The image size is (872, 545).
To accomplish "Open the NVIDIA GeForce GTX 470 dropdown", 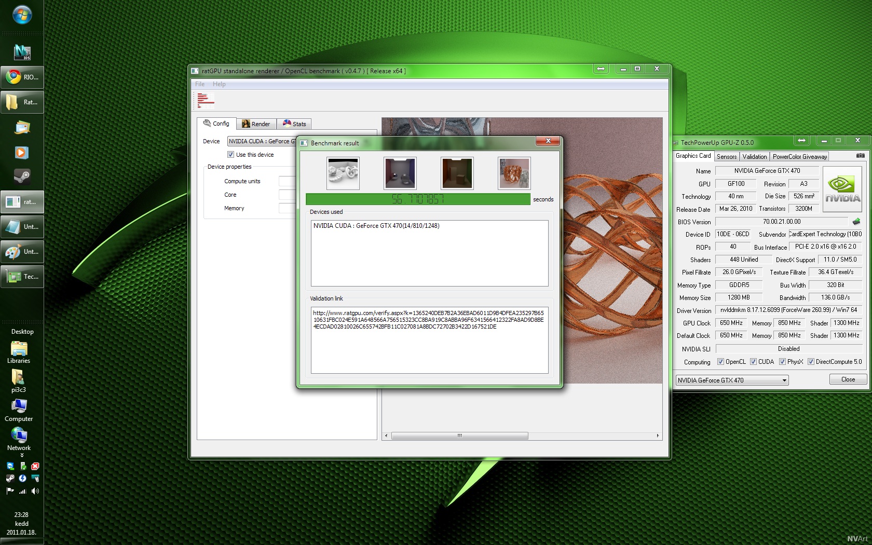I will (x=732, y=380).
